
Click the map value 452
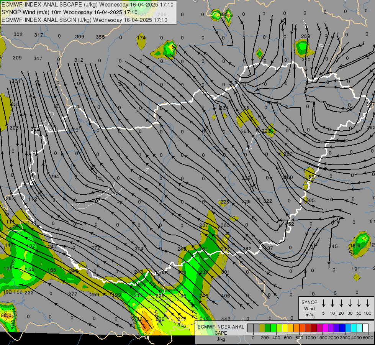coord(289,224)
